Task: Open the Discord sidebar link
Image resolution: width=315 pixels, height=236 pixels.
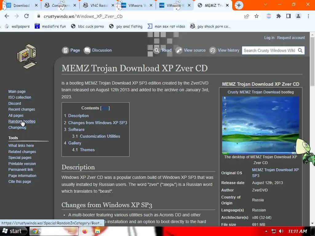Action: pyautogui.click(x=15, y=103)
